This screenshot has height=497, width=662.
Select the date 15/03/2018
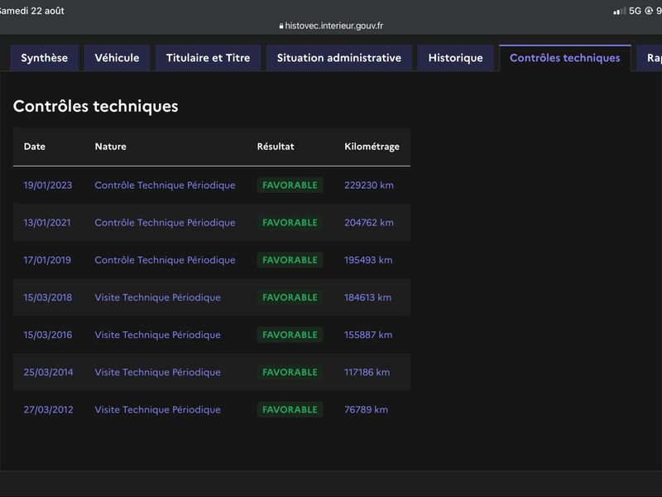[x=48, y=297]
